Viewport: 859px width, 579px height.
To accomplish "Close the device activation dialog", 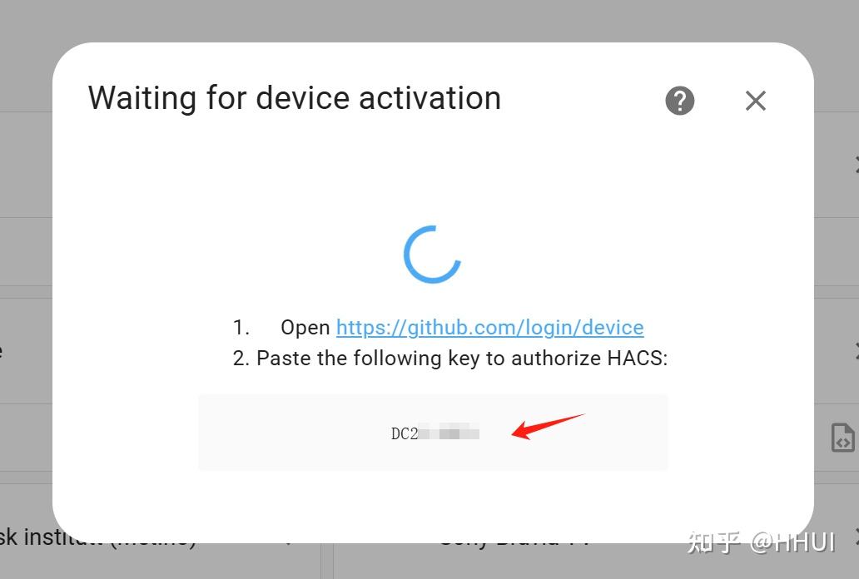I will (756, 101).
